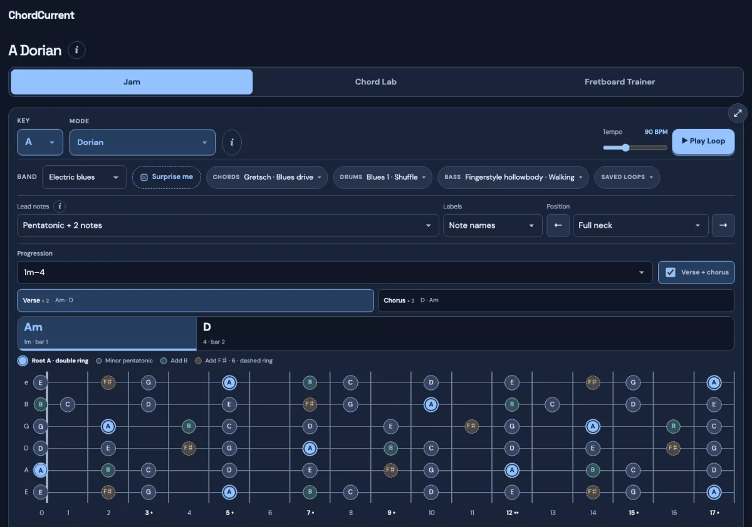
Task: Expand the Saved Loops dropdown
Action: click(x=627, y=177)
